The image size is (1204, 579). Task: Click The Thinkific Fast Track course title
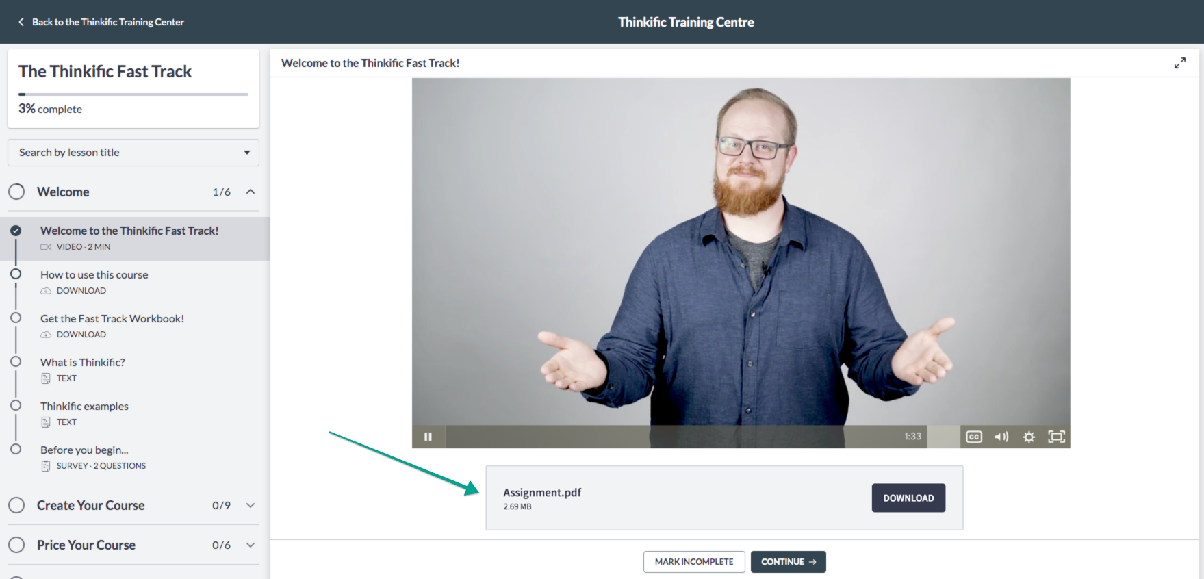click(105, 71)
